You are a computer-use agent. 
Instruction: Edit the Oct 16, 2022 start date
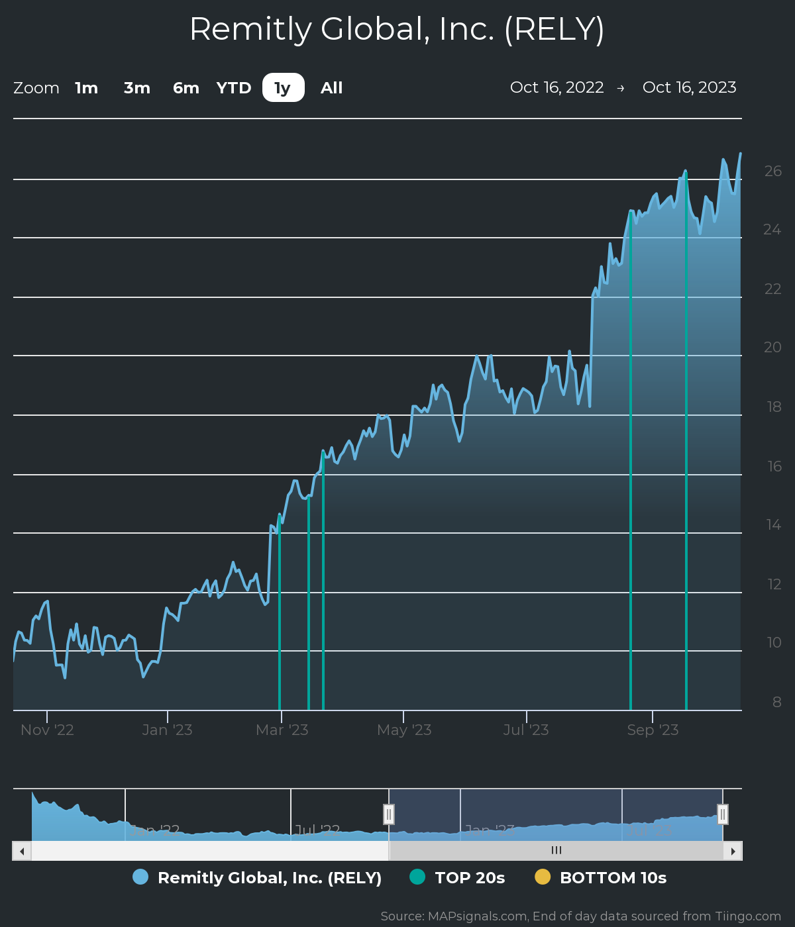[557, 87]
